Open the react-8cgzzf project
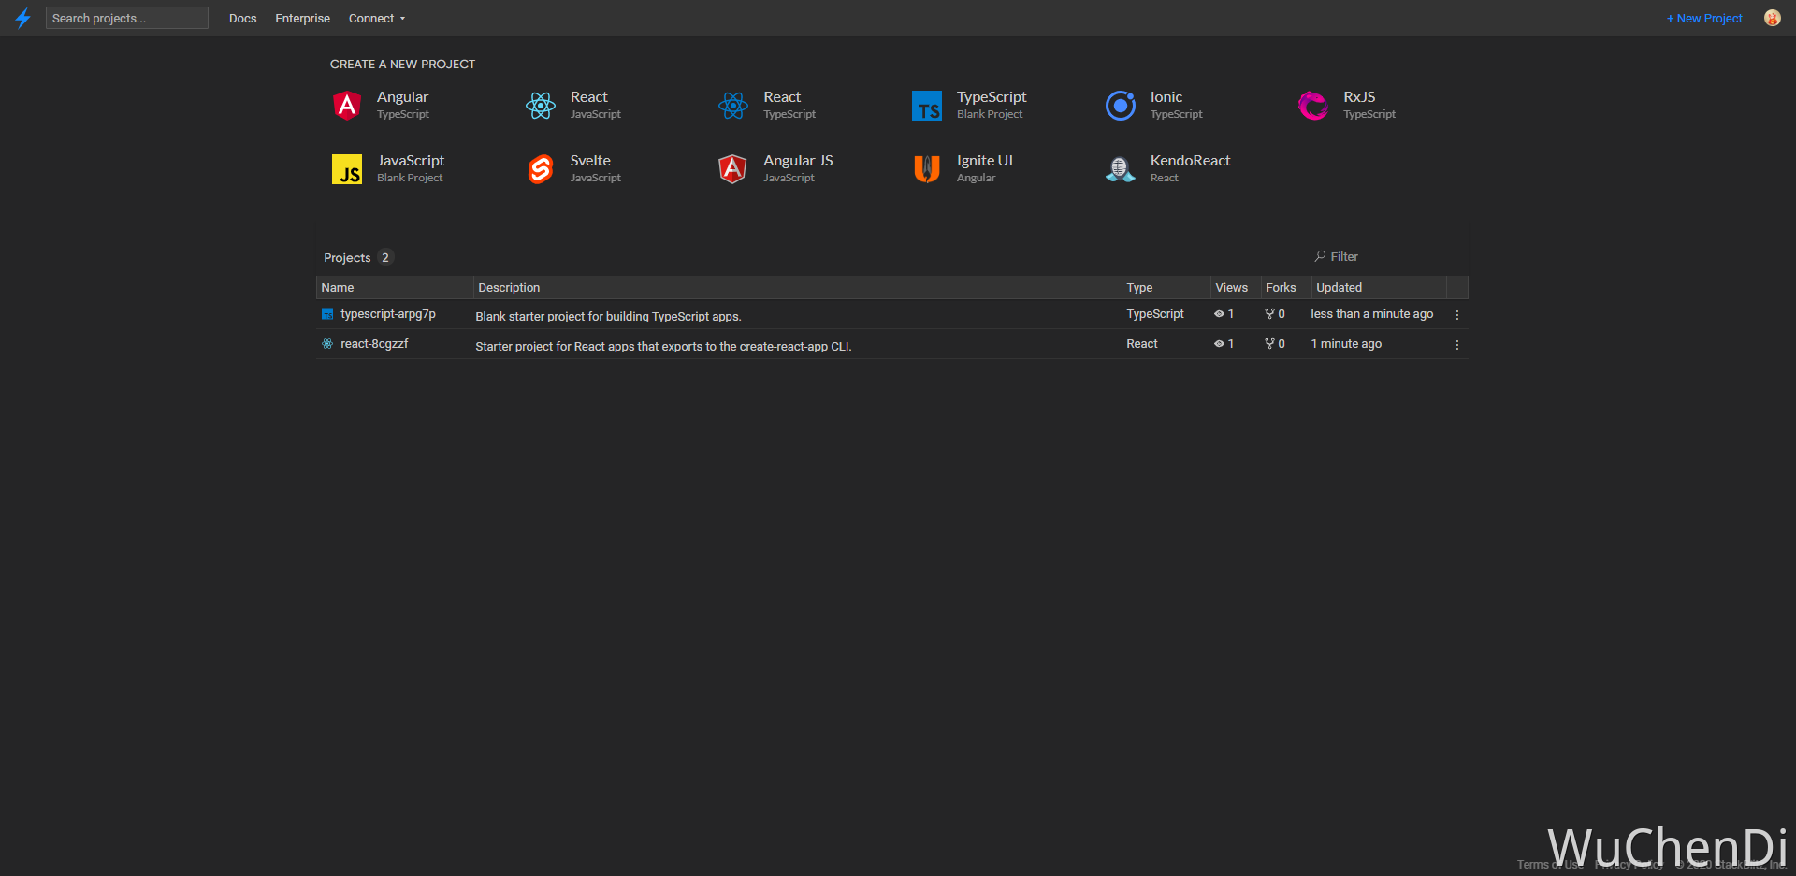 click(374, 344)
